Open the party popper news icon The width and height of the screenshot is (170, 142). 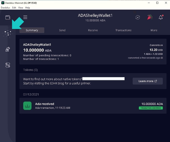click(150, 17)
